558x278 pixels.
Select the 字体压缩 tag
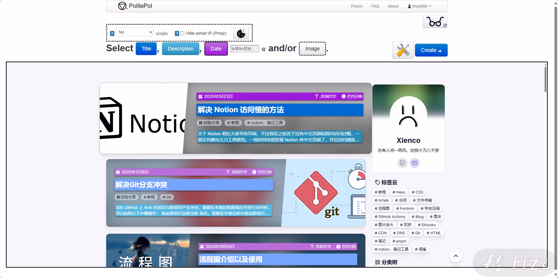point(430,209)
